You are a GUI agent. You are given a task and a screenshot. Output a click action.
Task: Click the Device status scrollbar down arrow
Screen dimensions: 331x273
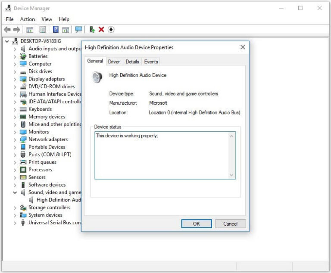click(x=231, y=175)
